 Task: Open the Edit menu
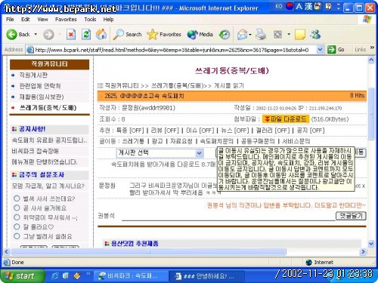point(26,20)
